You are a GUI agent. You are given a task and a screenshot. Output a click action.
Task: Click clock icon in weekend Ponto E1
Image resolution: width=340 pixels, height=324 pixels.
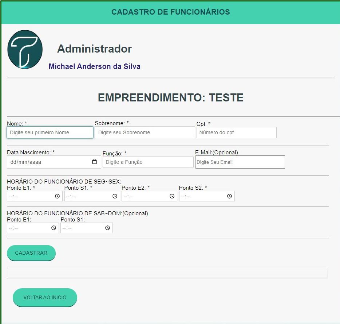(x=54, y=228)
